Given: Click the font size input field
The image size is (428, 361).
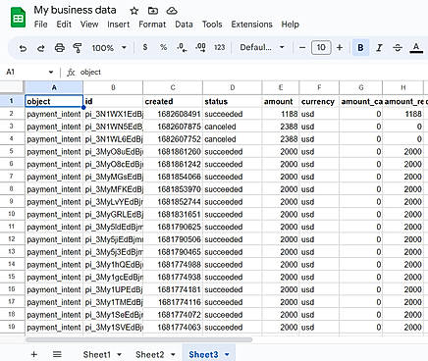Looking at the screenshot, I should (x=321, y=48).
